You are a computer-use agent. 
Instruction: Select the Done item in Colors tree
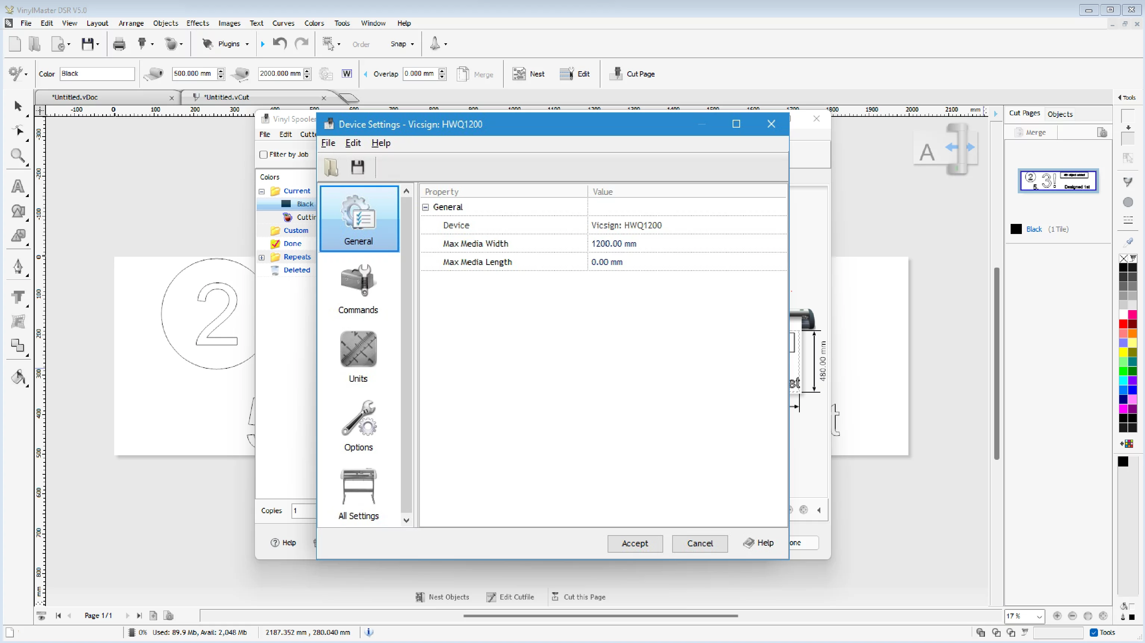click(x=292, y=244)
